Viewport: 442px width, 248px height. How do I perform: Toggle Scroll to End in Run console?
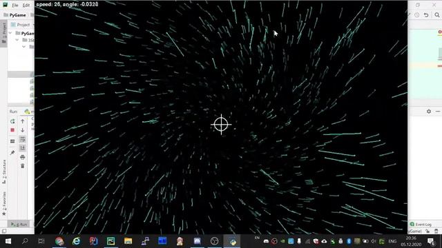coord(23,148)
